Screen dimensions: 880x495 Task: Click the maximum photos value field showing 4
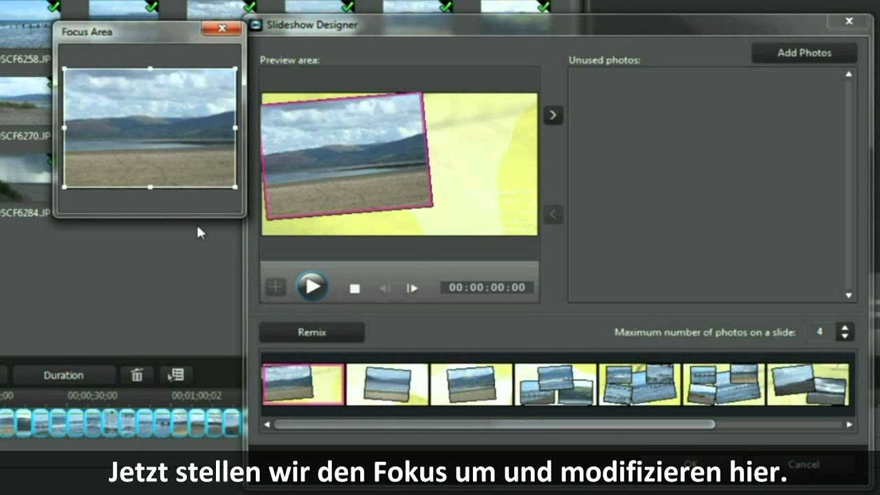click(819, 332)
